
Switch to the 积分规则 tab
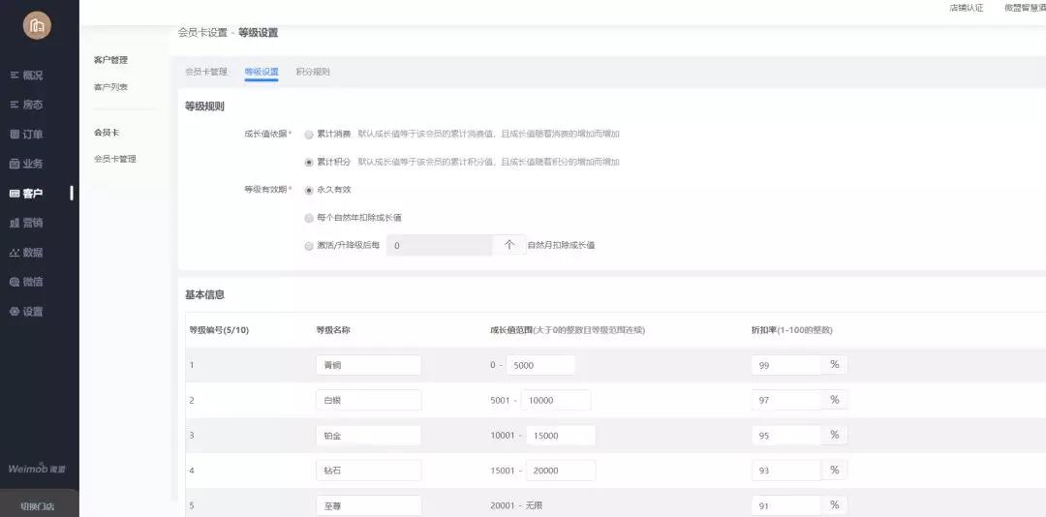313,72
